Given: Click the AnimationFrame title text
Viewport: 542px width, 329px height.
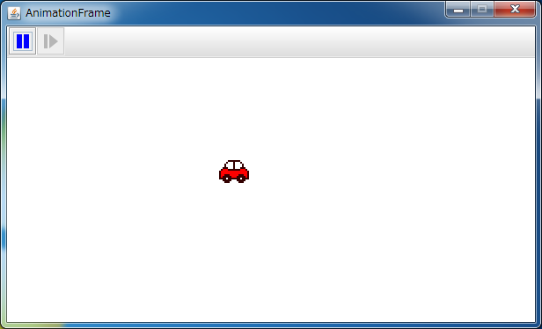Looking at the screenshot, I should point(68,13).
